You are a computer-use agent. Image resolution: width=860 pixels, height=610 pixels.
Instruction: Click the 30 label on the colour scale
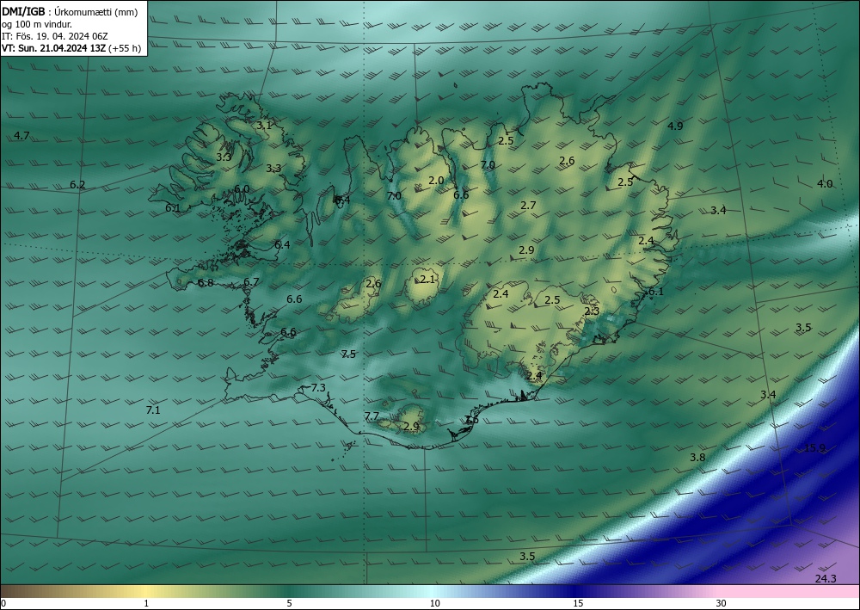point(722,603)
